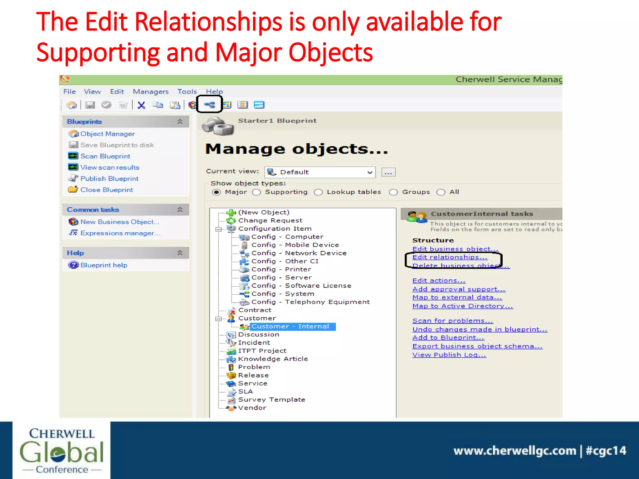Click the Discussion tree icon

(231, 335)
